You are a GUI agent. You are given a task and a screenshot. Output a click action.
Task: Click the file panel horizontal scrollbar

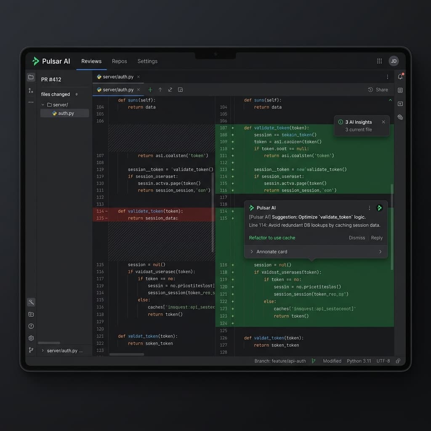click(x=49, y=343)
